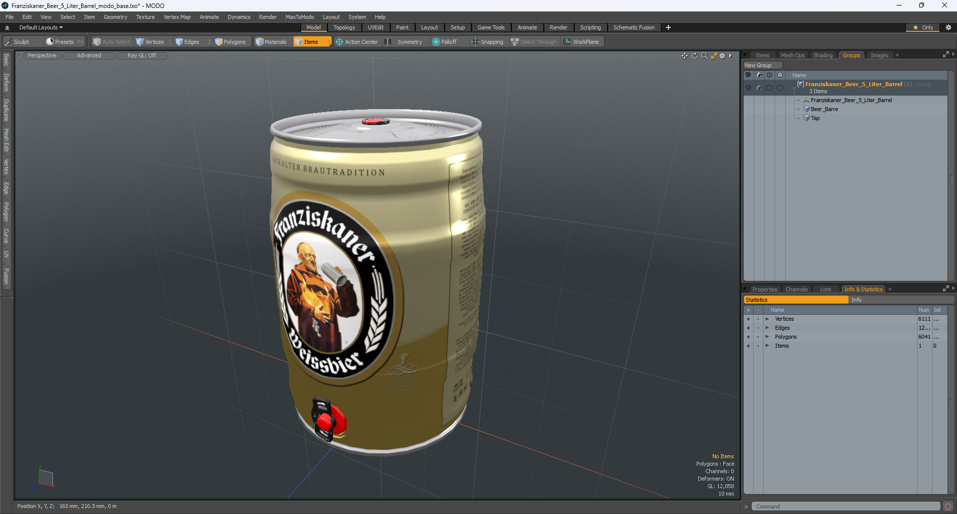Click the New Group button

(x=763, y=65)
